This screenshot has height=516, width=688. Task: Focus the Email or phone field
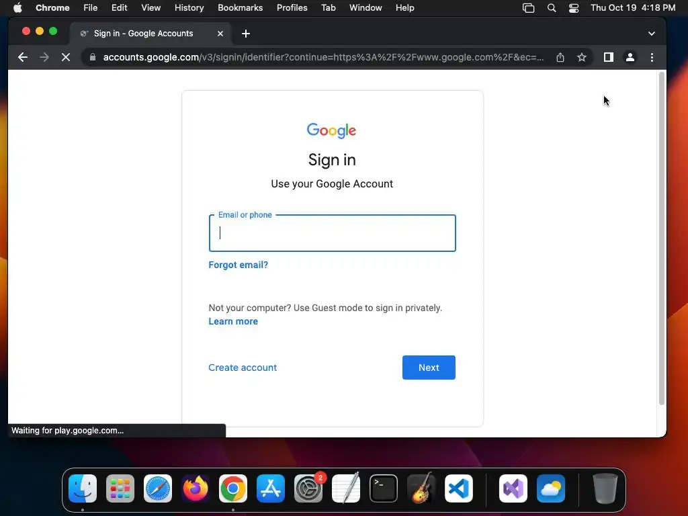pos(332,233)
